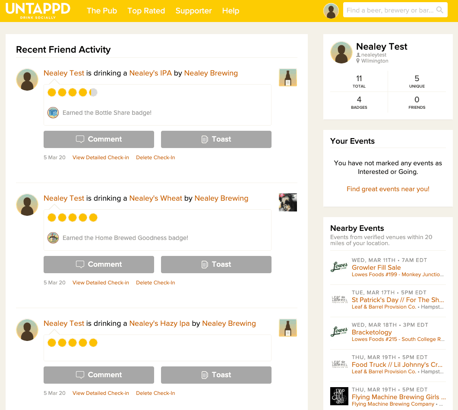Image resolution: width=458 pixels, height=410 pixels.
Task: Go to Top Rated in navigation
Action: 146,11
